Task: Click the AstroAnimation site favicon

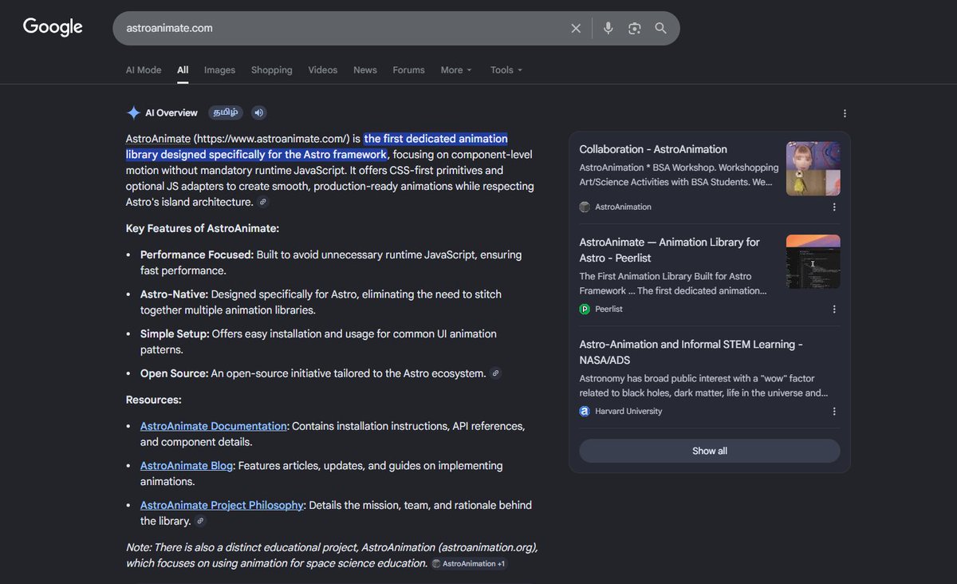Action: click(x=585, y=207)
